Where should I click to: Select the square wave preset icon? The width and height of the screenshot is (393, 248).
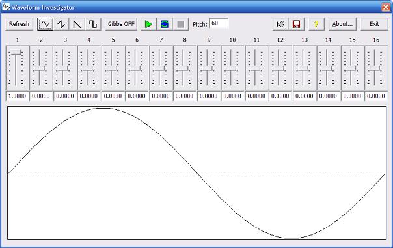pyautogui.click(x=93, y=24)
